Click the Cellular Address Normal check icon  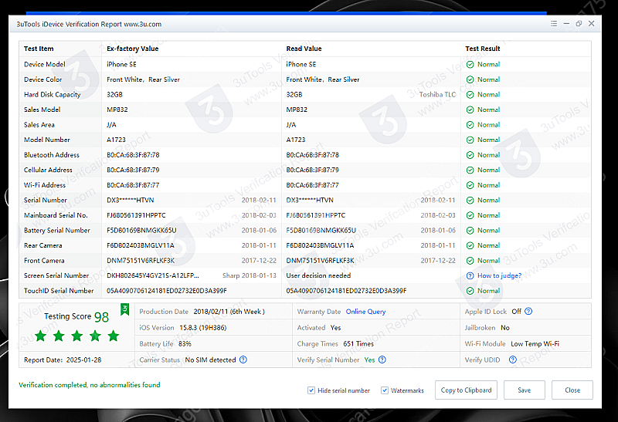470,170
